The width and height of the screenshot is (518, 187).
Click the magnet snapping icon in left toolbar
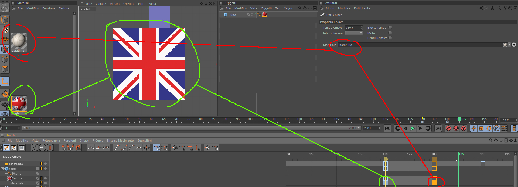click(x=5, y=94)
